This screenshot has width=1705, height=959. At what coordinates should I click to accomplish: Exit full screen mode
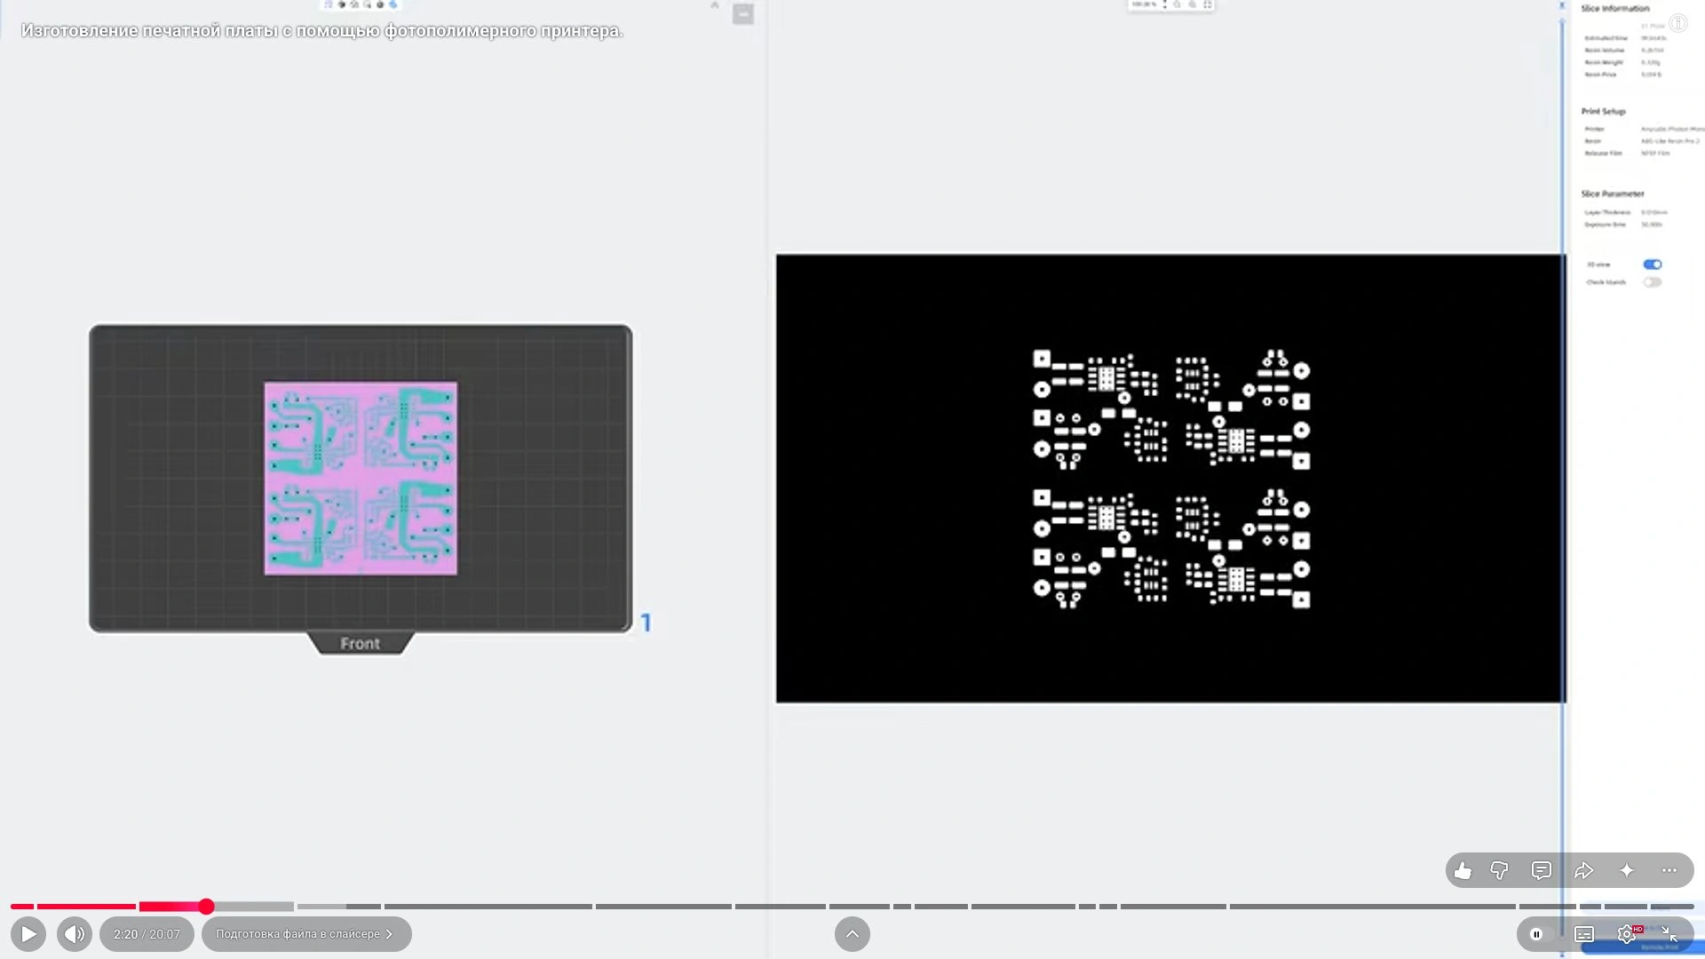click(x=1669, y=934)
